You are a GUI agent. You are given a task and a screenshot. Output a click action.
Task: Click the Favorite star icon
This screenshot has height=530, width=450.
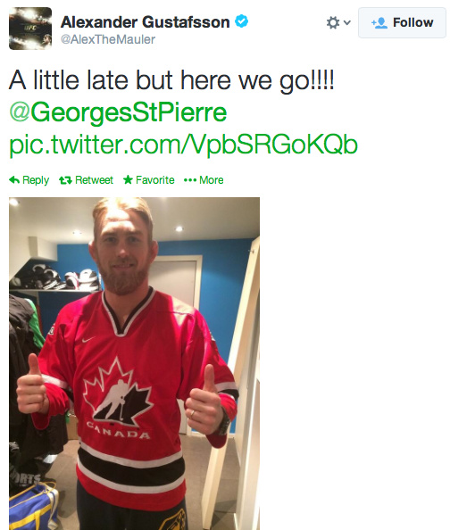[128, 179]
